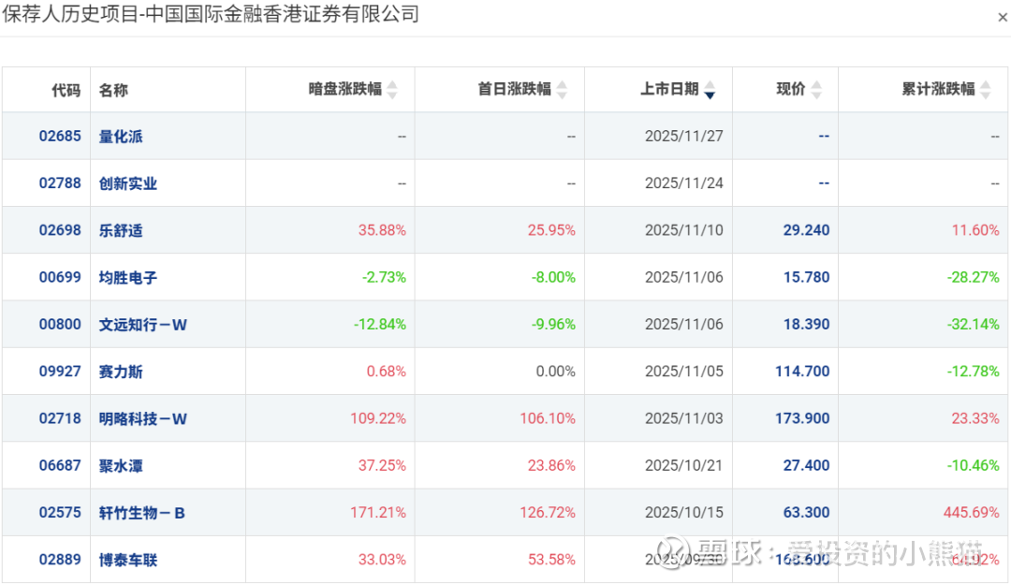
Task: Sort by 累计涨跌幅 column arrows
Action: tap(985, 90)
